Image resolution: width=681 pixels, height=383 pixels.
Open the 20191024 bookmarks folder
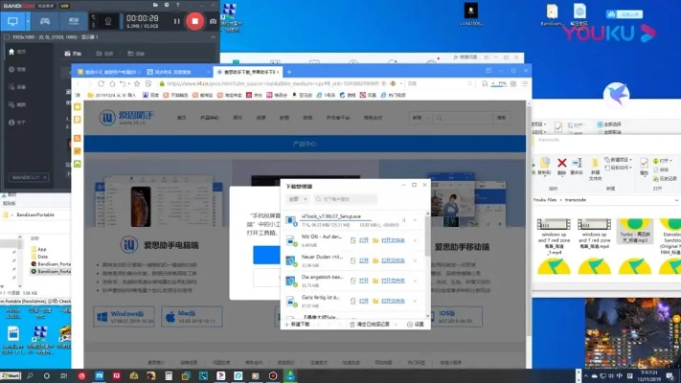click(112, 95)
